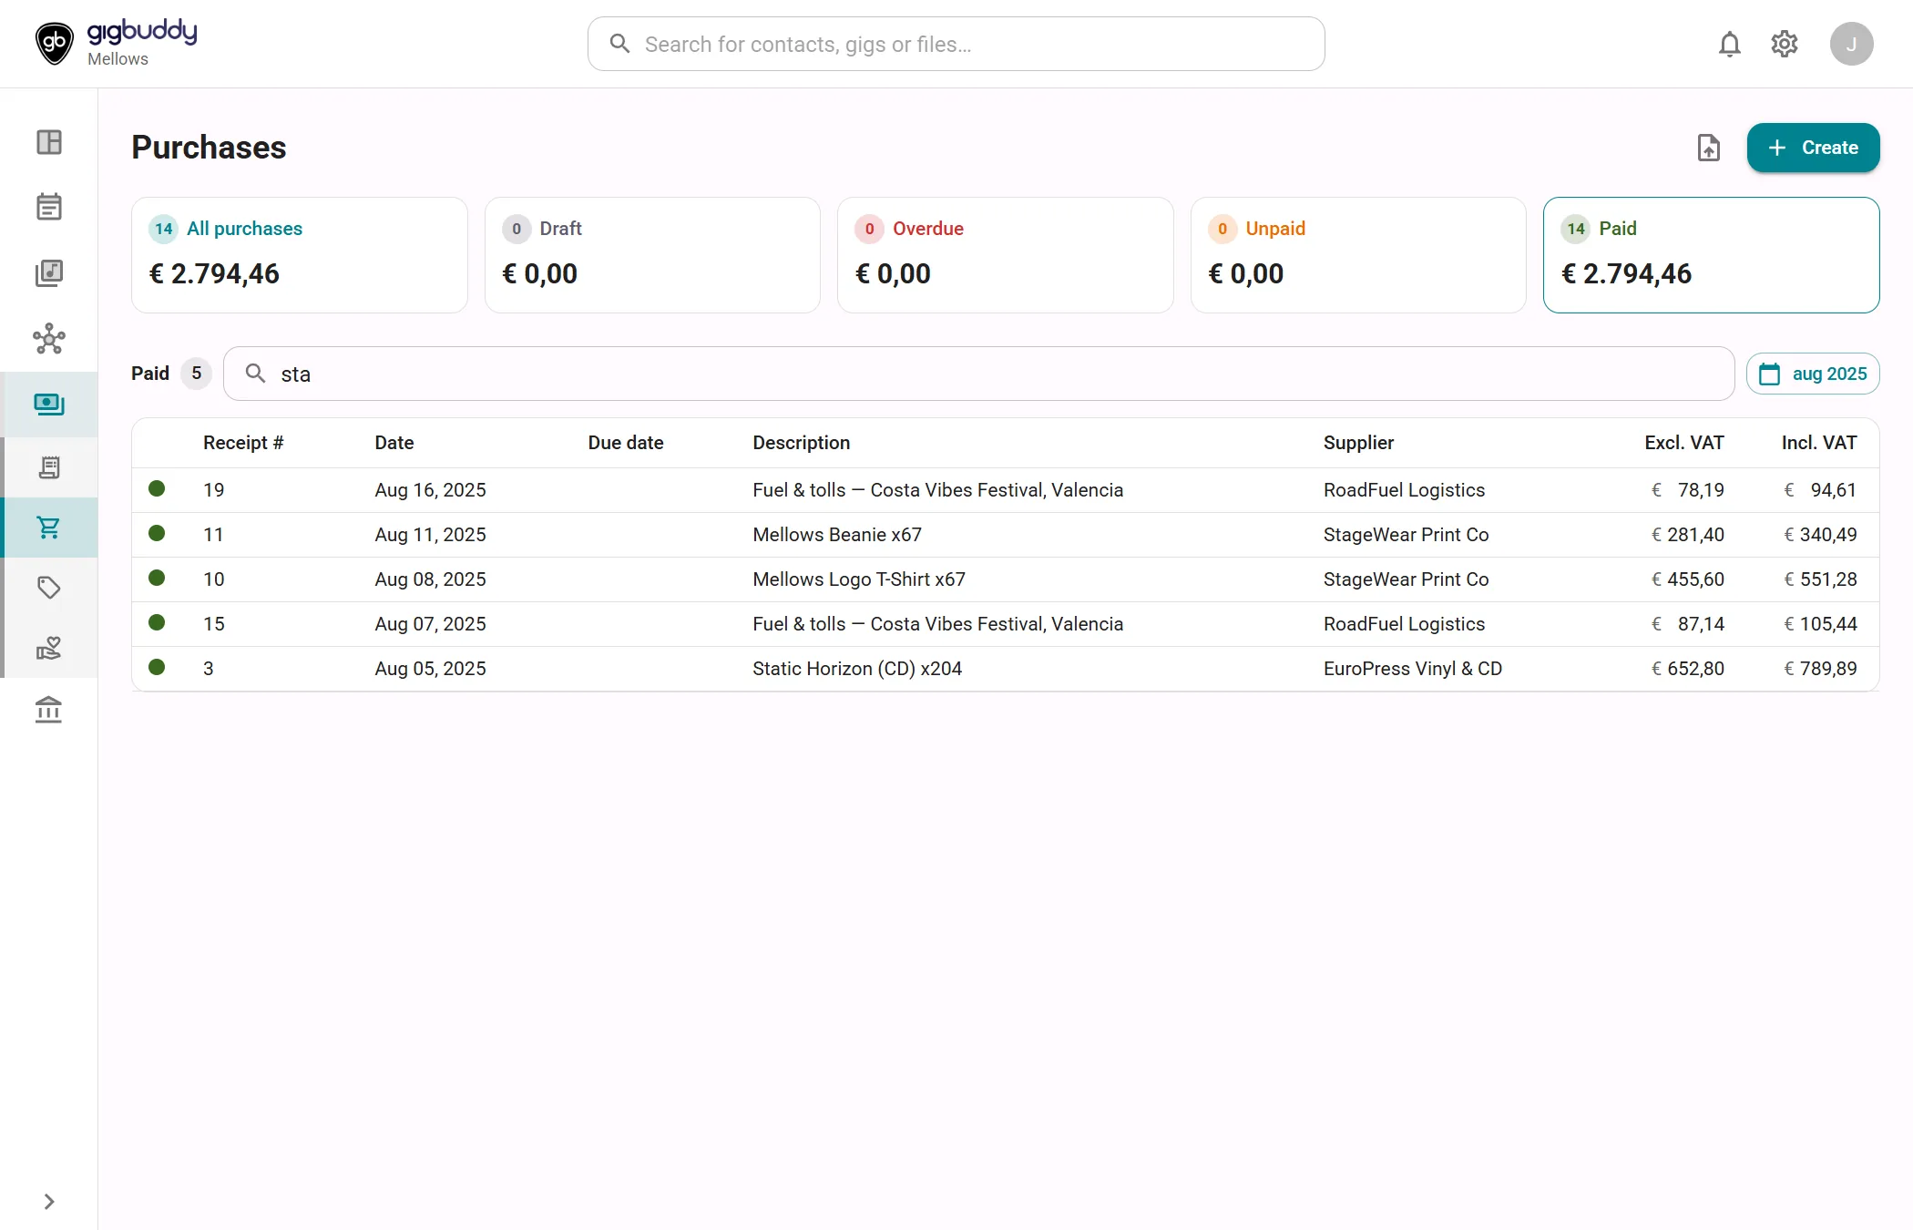Open the finance money sidebar icon
Screen dimensions: 1913x1230
[x=49, y=405]
